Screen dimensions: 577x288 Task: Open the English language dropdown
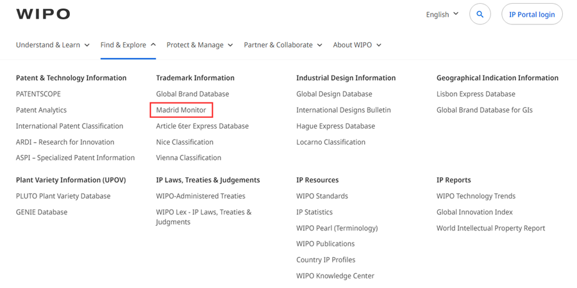442,14
